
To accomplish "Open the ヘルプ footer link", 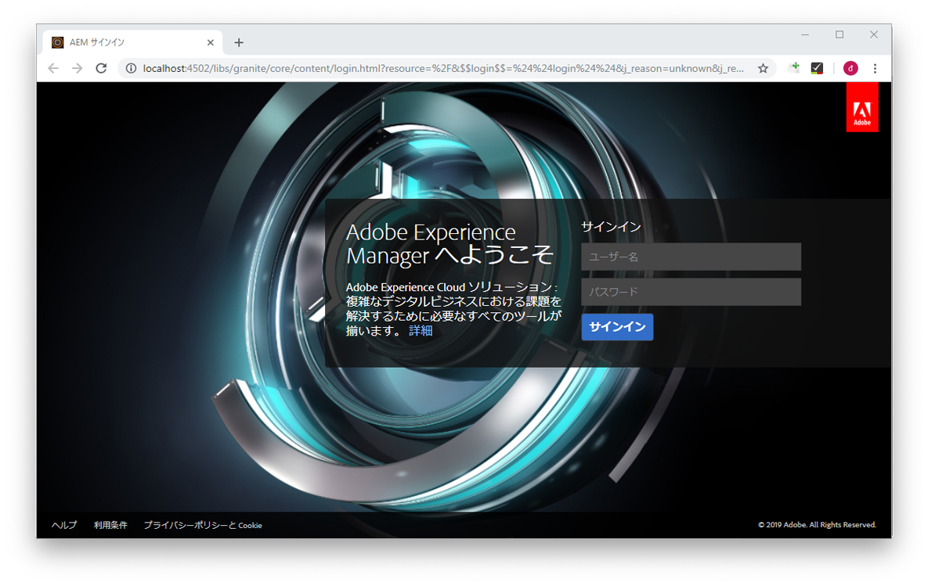I will coord(64,525).
